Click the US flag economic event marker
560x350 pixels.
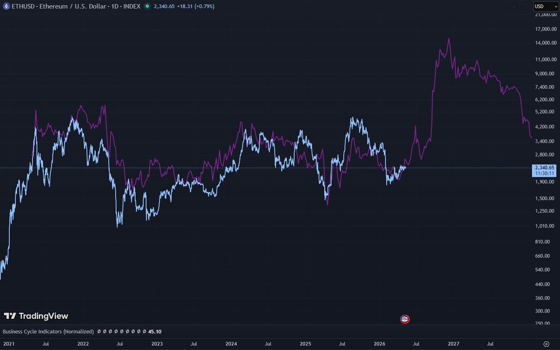point(405,319)
